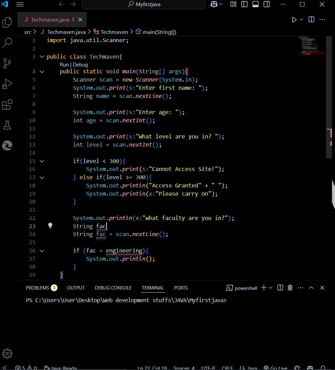This screenshot has width=335, height=370.
Task: Click the Debug CodeLens above main
Action: [80, 65]
